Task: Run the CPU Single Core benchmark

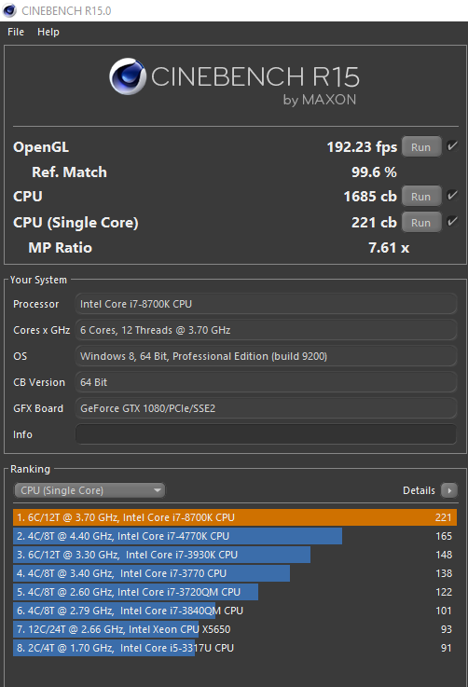Action: click(420, 223)
